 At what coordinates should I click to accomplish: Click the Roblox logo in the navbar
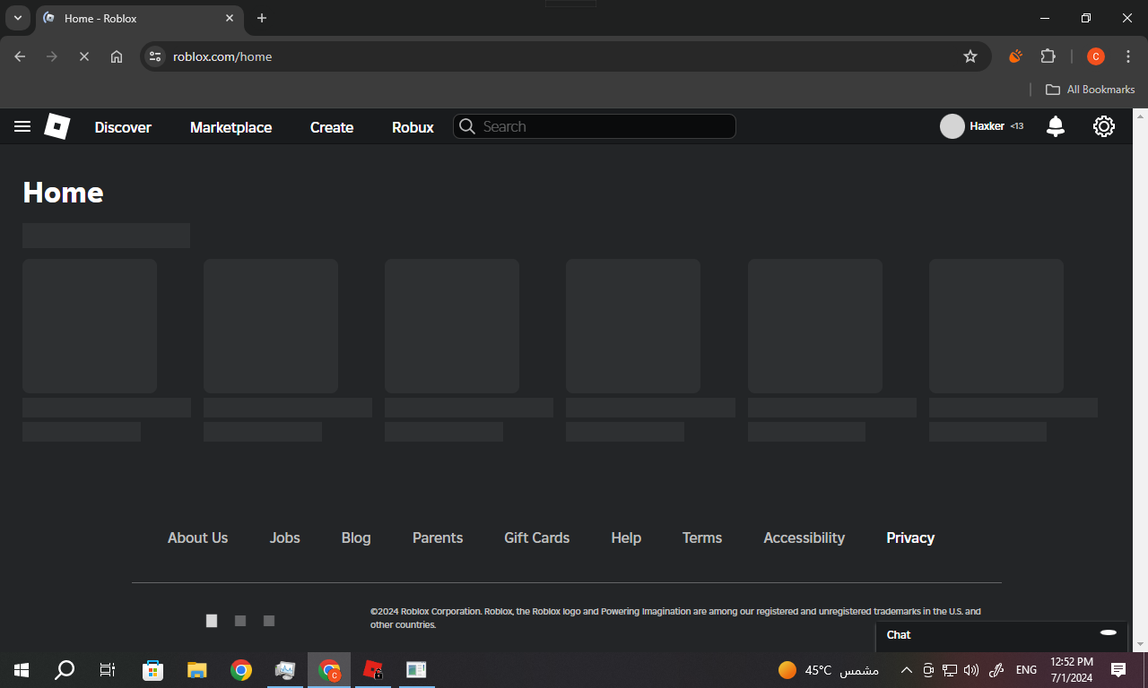coord(57,126)
